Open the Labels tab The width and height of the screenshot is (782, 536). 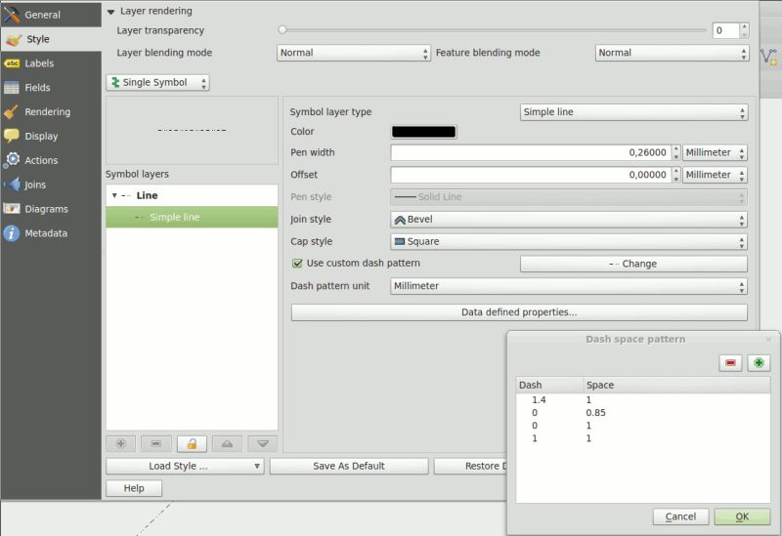(x=51, y=63)
